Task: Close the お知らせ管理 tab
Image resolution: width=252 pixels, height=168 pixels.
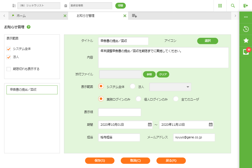Action: click(x=125, y=16)
